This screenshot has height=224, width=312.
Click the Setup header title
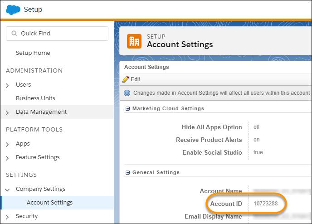pyautogui.click(x=33, y=10)
